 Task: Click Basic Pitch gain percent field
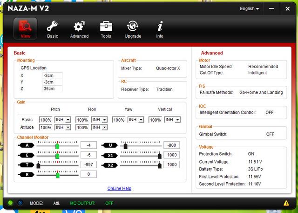pyautogui.click(x=46, y=120)
